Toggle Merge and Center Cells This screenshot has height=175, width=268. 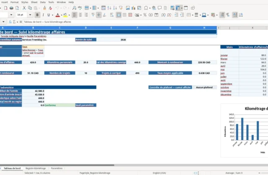[119, 15]
